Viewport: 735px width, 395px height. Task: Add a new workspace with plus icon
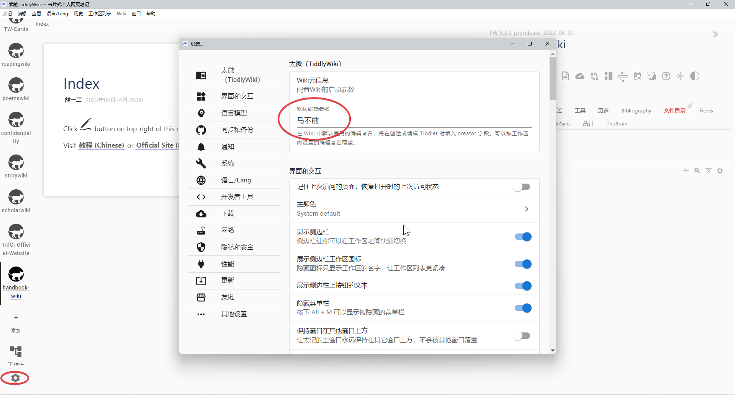16,317
